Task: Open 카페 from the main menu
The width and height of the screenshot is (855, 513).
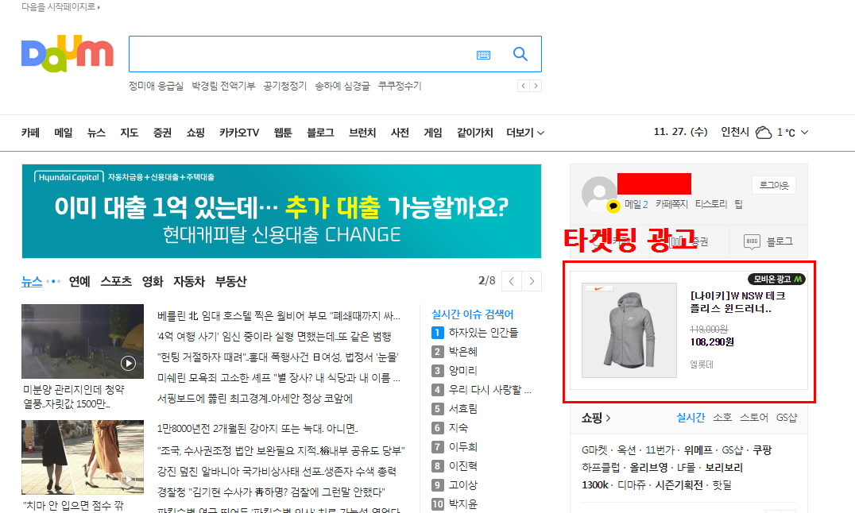Action: (30, 133)
